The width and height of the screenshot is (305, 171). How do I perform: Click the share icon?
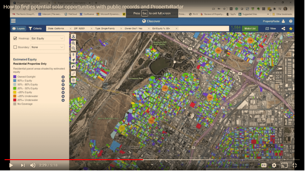(x=283, y=29)
